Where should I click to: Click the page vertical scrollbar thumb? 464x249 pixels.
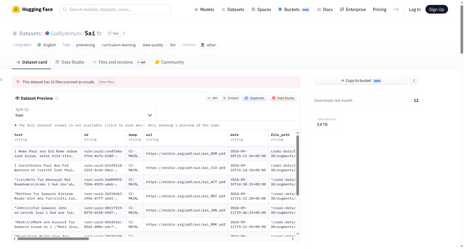point(462,29)
